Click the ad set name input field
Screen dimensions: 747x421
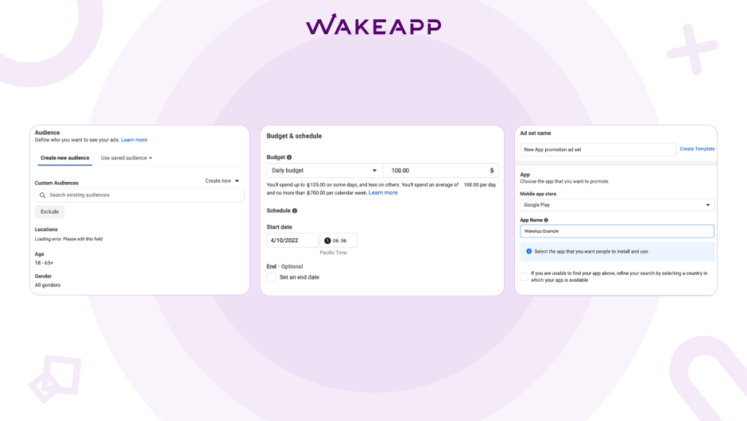tap(598, 149)
